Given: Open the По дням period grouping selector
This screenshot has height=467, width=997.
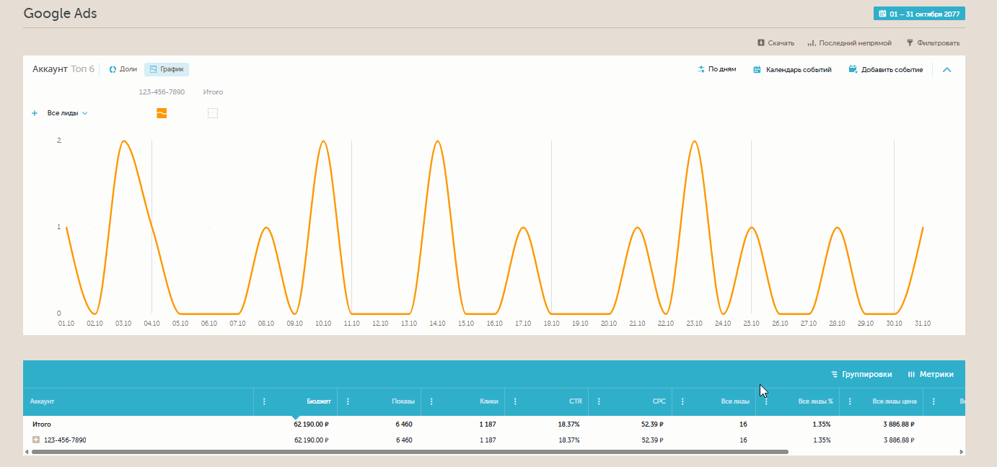Looking at the screenshot, I should coord(716,70).
